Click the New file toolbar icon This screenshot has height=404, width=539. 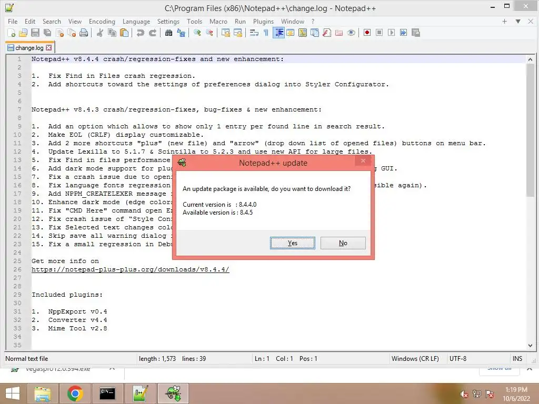(12, 33)
